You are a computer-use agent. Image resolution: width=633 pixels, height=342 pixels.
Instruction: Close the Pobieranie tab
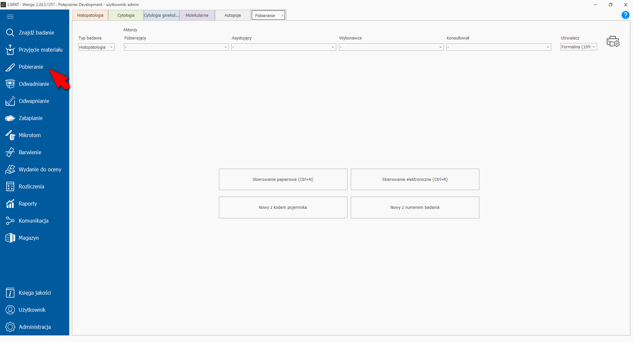click(283, 15)
